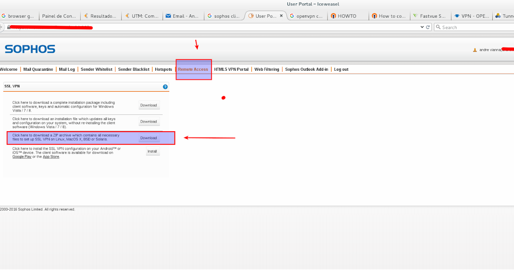
Task: Open Sender Whitelist
Action: 96,69
